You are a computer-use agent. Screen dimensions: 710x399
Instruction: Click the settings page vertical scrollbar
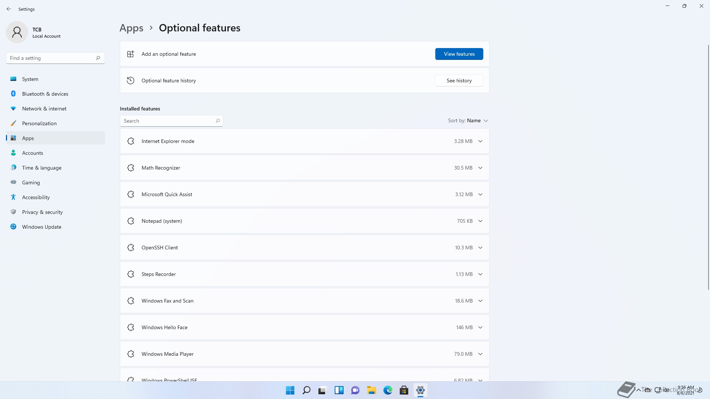point(709,167)
